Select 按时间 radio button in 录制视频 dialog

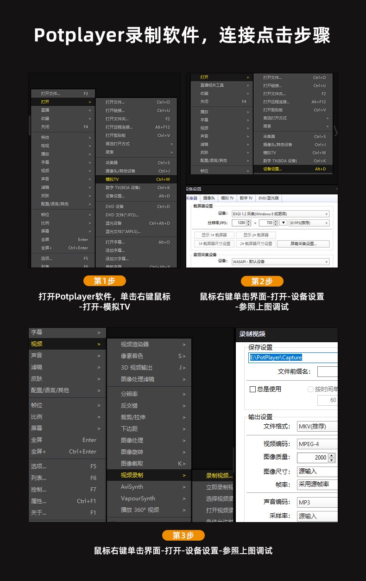tap(310, 389)
